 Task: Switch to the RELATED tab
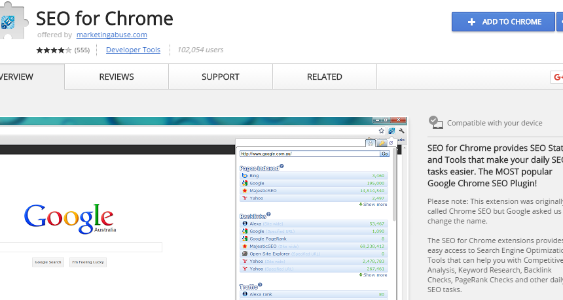pyautogui.click(x=325, y=76)
